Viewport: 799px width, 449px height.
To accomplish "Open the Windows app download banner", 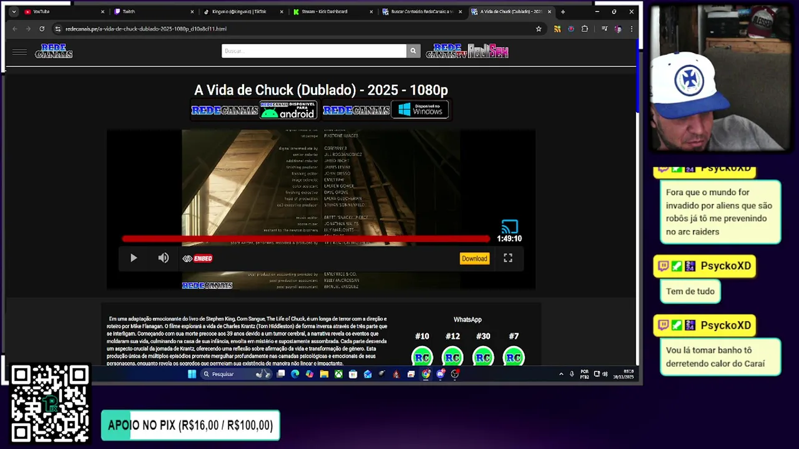I will [386, 110].
